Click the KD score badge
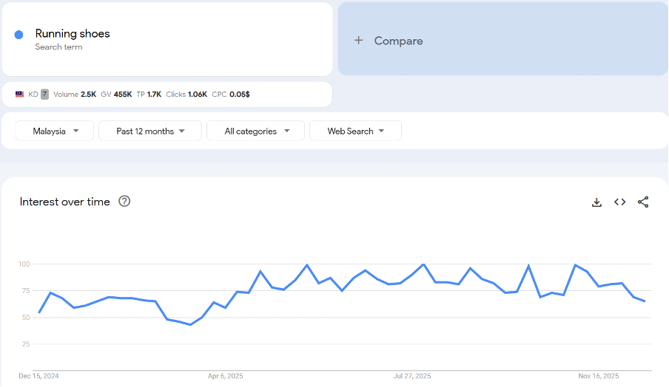This screenshot has height=387, width=669. point(44,95)
